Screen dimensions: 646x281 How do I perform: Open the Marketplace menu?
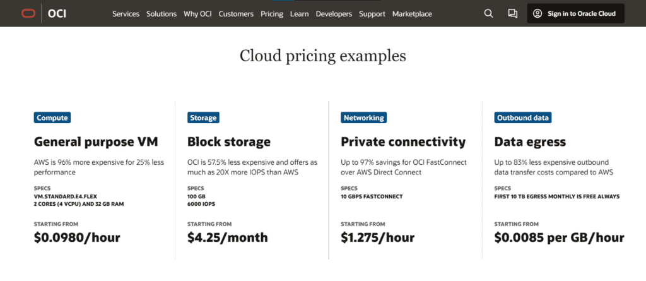coord(412,14)
